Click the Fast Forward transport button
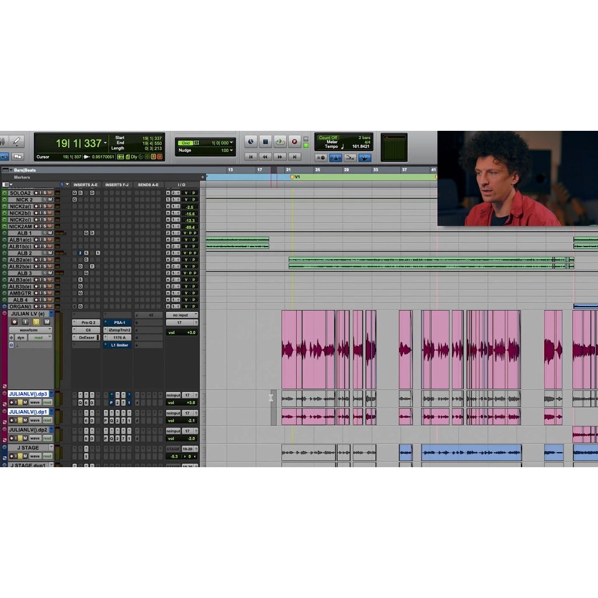Viewport: 598px width, 598px height. click(280, 157)
